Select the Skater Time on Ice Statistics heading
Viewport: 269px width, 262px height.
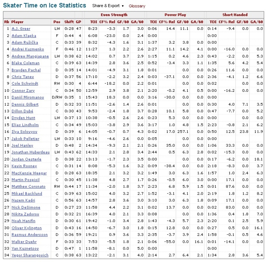[x=44, y=5]
